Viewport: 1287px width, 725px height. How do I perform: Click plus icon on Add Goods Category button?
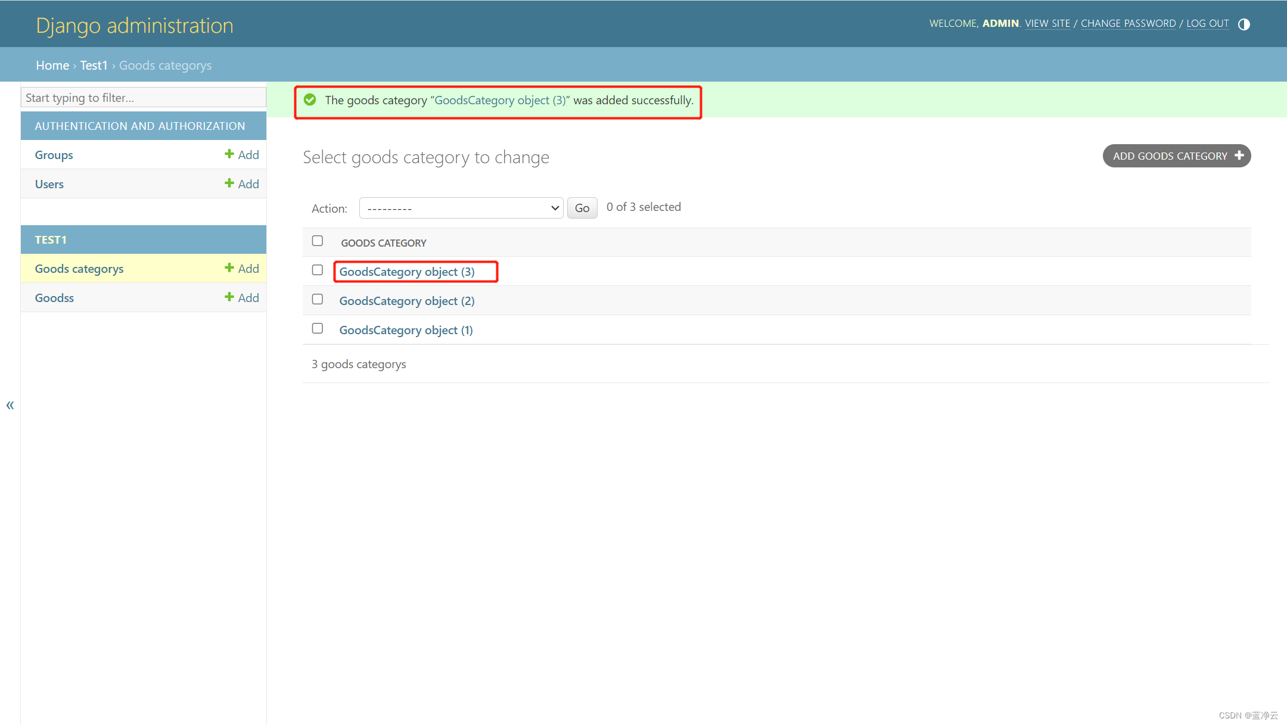click(x=1239, y=155)
